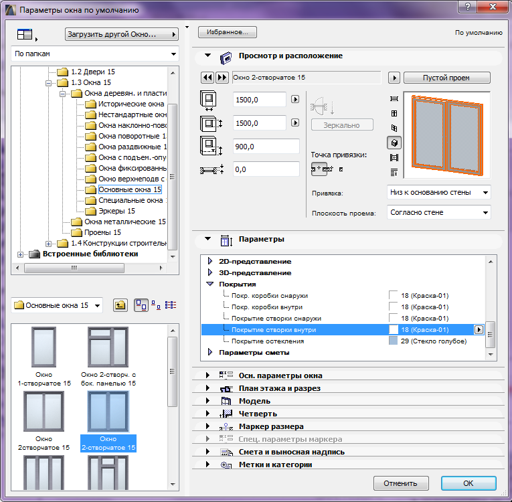Expand 1.4 Конструкции строительные tree node
This screenshot has width=512, height=502.
coord(48,243)
